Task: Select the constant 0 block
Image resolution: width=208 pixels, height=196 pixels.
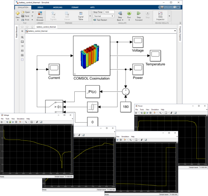Action: coord(92,122)
